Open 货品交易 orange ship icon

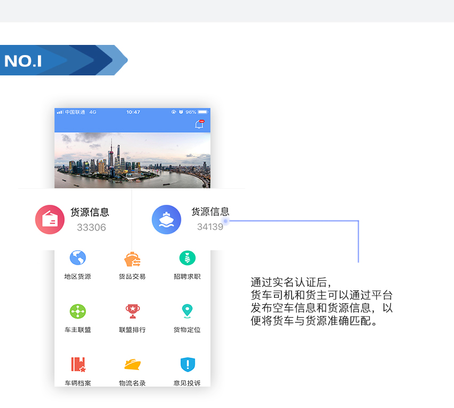pyautogui.click(x=132, y=259)
